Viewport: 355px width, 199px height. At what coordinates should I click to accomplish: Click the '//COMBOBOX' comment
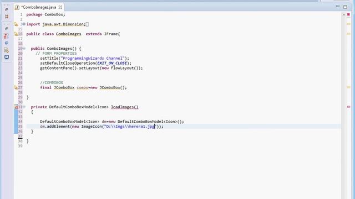coord(52,82)
